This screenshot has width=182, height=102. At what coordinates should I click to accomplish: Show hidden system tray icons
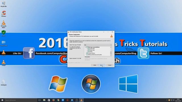coord(167,100)
